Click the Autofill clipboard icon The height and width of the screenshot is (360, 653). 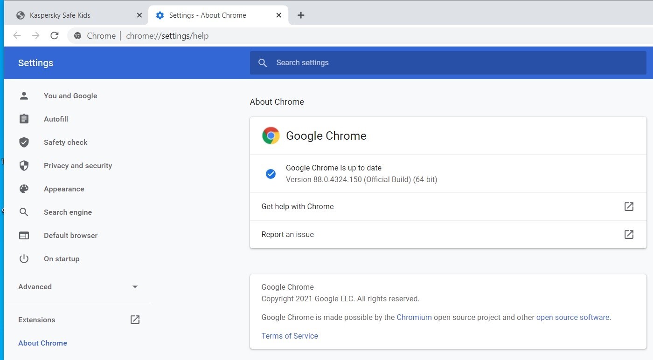pyautogui.click(x=24, y=119)
